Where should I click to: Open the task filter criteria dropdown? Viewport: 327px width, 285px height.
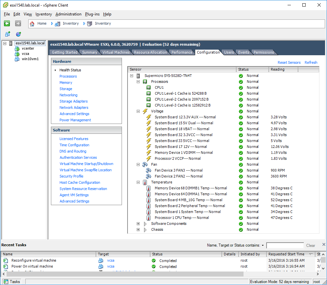[263, 245]
